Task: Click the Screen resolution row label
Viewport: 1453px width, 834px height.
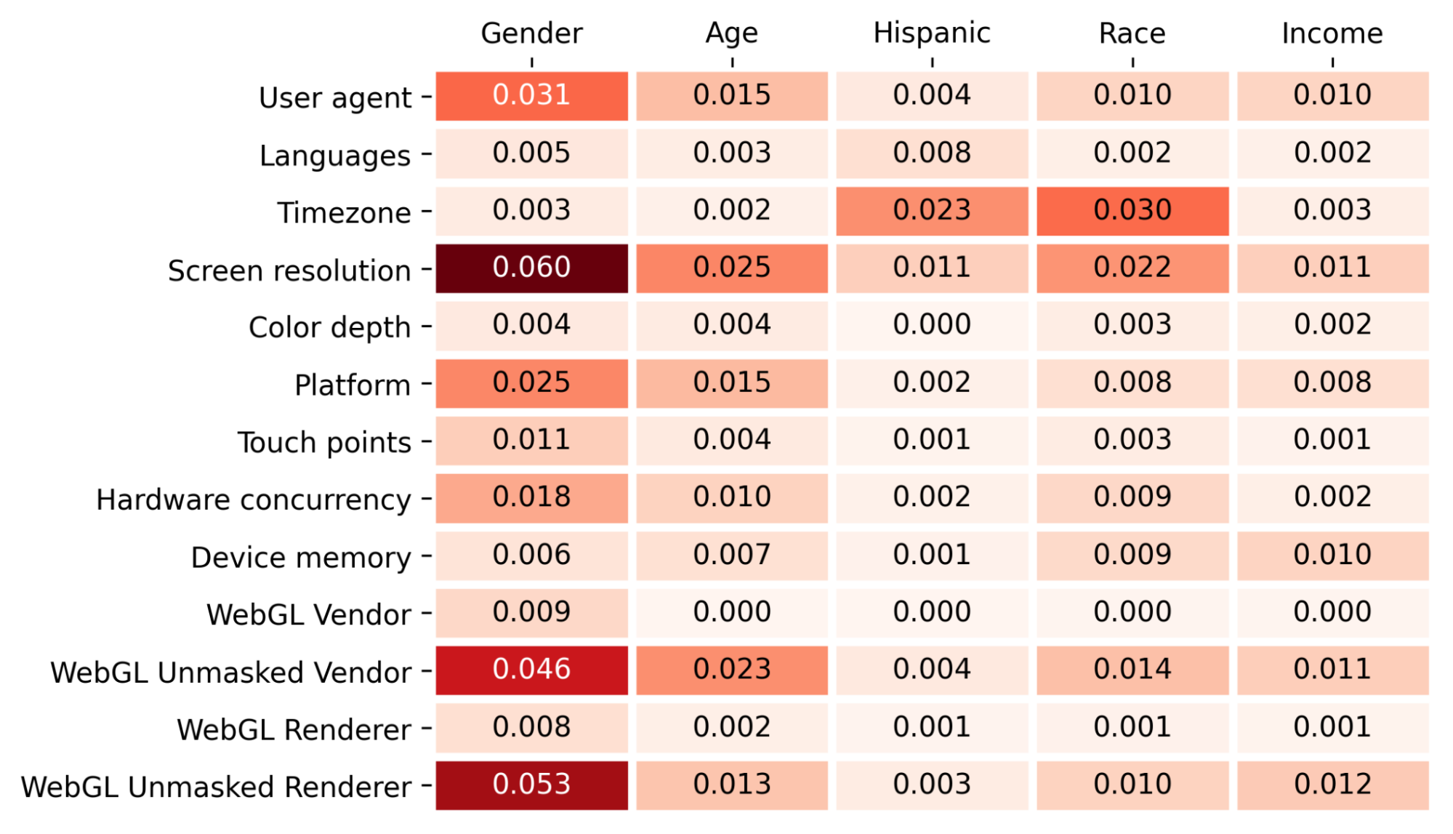Action: point(289,270)
